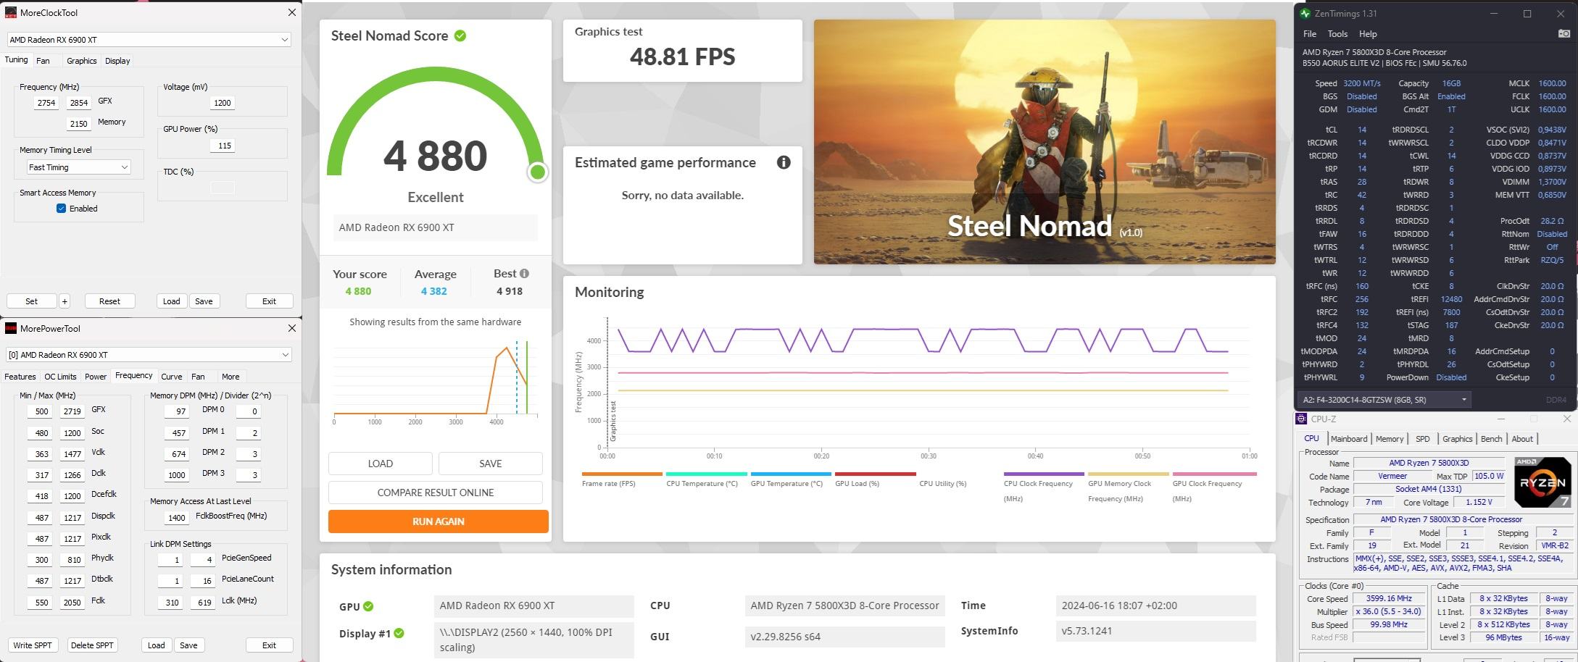The width and height of the screenshot is (1578, 662).
Task: Open the Help menu in ZenTimings
Action: pyautogui.click(x=1368, y=34)
